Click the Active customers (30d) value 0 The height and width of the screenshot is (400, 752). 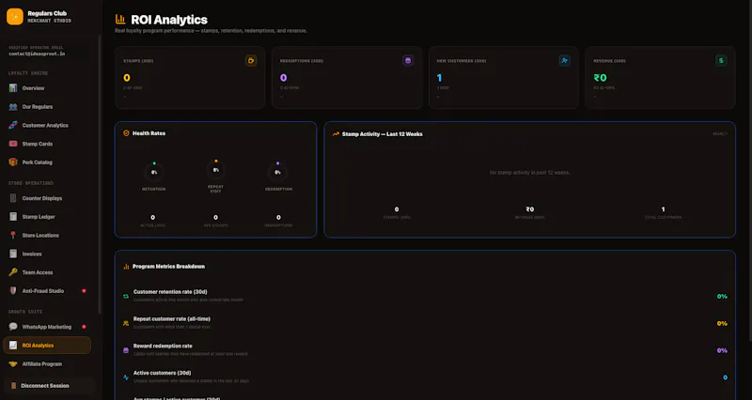pos(725,377)
